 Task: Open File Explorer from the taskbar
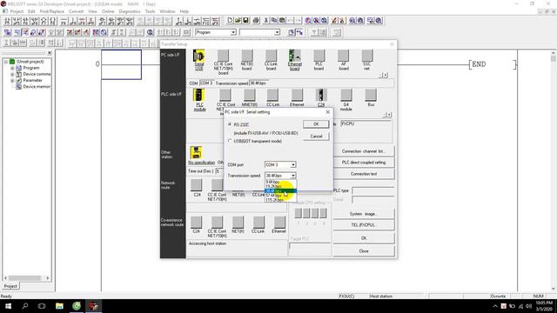pos(59,306)
